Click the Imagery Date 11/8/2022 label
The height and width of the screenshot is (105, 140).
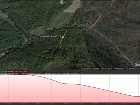pos(90,69)
